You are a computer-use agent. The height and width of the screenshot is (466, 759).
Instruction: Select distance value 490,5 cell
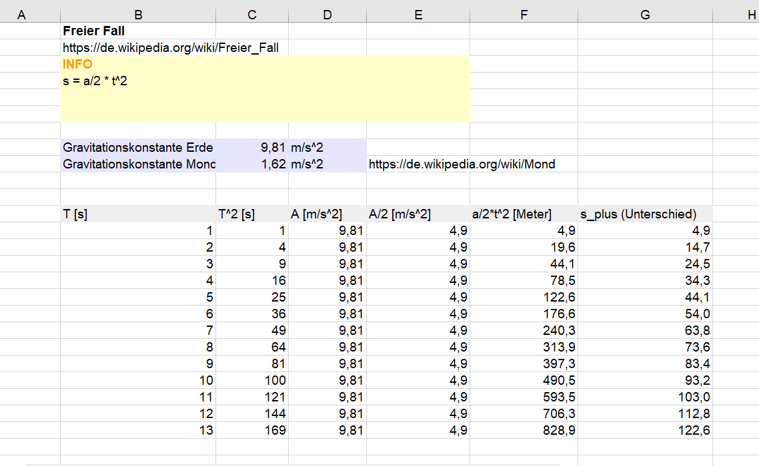coord(524,380)
